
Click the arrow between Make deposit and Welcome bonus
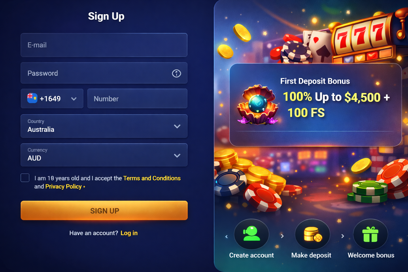click(x=343, y=236)
